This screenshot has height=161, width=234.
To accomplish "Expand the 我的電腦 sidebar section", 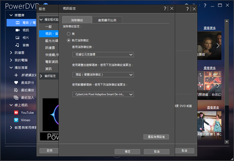I will 11,60.
